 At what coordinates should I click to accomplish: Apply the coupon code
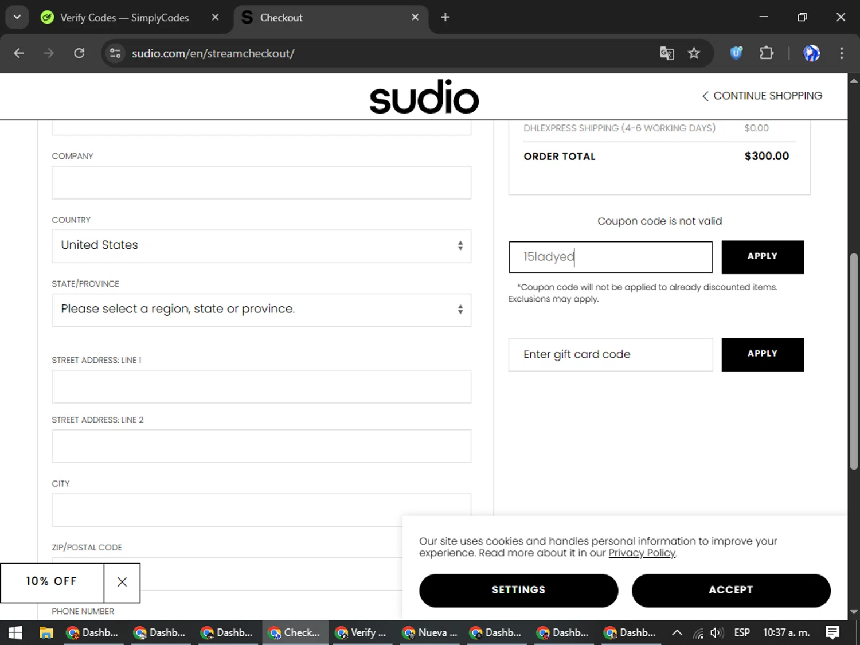[x=763, y=257]
